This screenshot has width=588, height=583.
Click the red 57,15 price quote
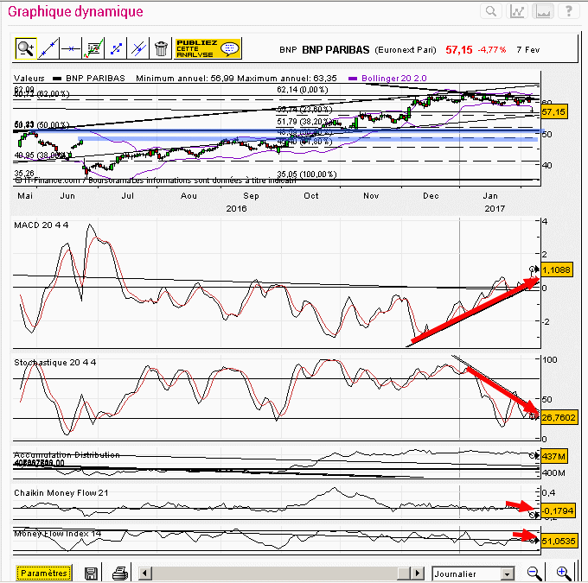(x=459, y=50)
